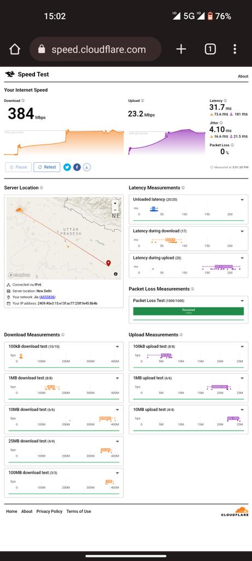Click the Cloudflare logo in footer
Viewport: 252px width, 561px height.
pos(235,512)
